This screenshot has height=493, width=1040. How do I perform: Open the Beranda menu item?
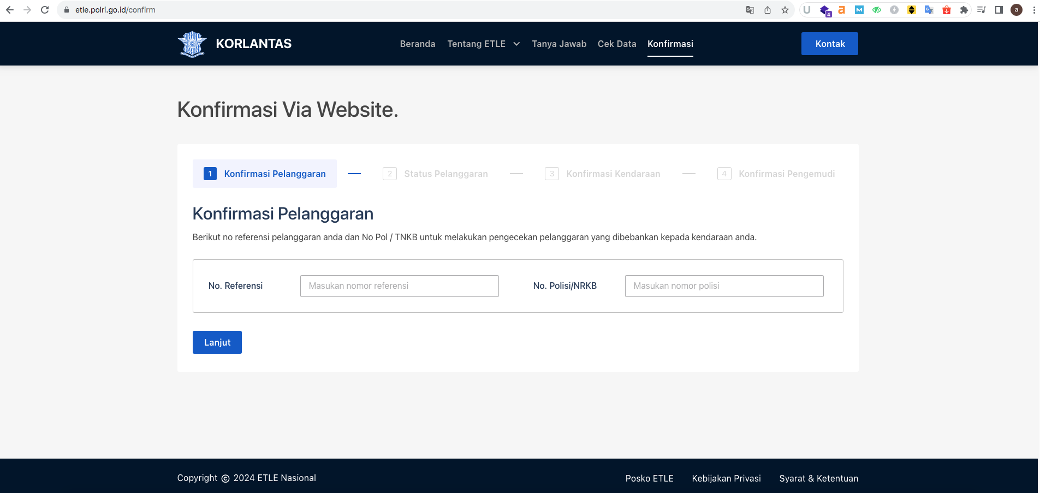click(418, 44)
